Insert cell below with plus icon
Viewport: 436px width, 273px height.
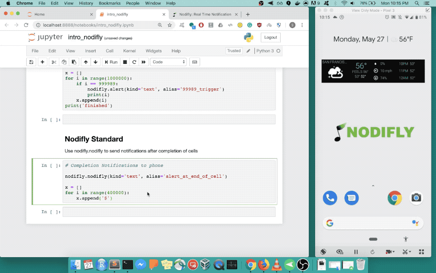42,62
